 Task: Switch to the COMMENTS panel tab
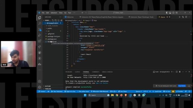tap(96, 72)
